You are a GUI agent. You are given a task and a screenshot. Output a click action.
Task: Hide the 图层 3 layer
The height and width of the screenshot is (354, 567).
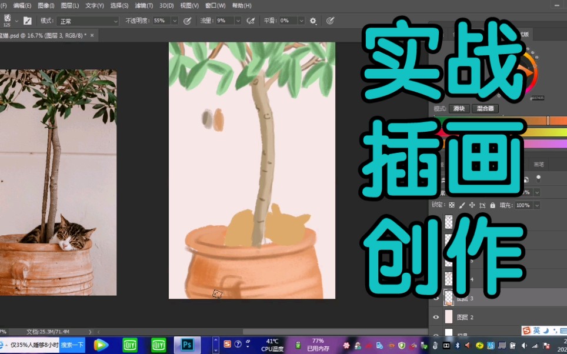click(436, 298)
